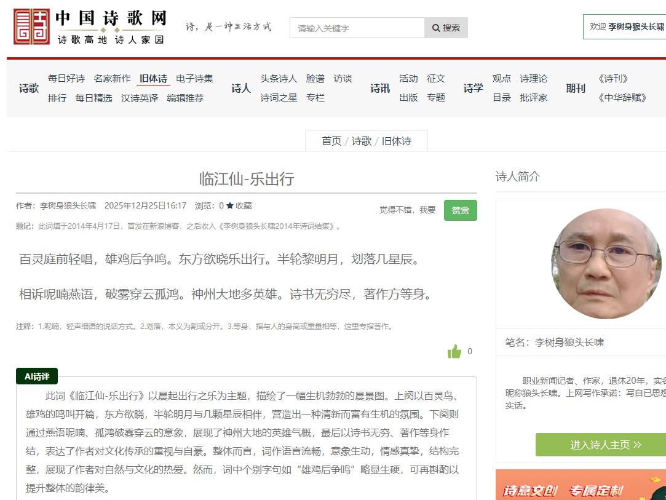This screenshot has width=666, height=500.
Task: Click the 诗歌 breadcrumb link
Action: [362, 141]
